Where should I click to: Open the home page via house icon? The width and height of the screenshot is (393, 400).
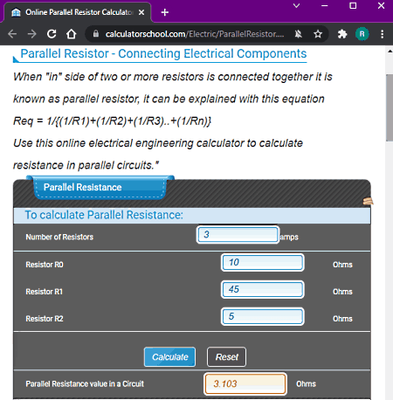[72, 34]
